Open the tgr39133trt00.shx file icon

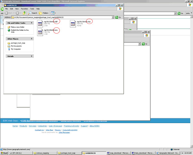(x=40, y=32)
